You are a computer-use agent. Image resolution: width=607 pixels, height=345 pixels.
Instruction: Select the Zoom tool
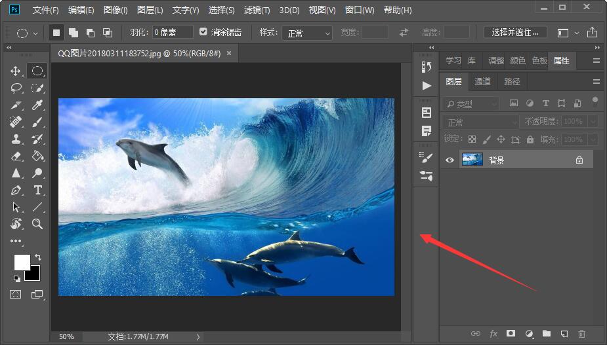pos(37,224)
